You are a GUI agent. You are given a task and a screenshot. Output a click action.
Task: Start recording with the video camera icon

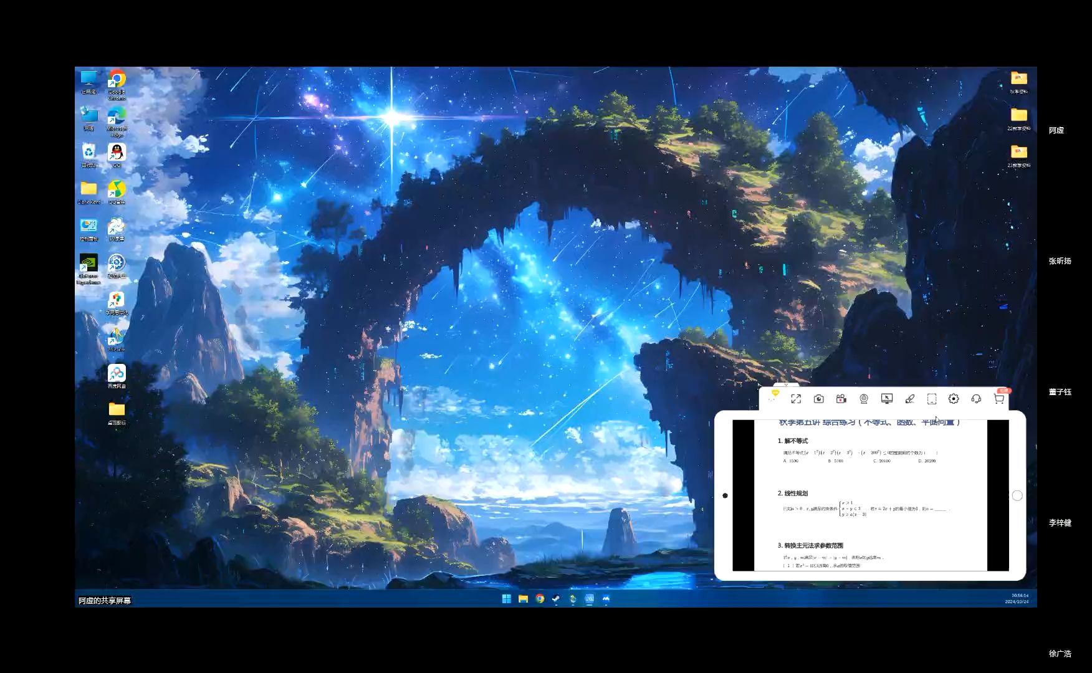(841, 399)
